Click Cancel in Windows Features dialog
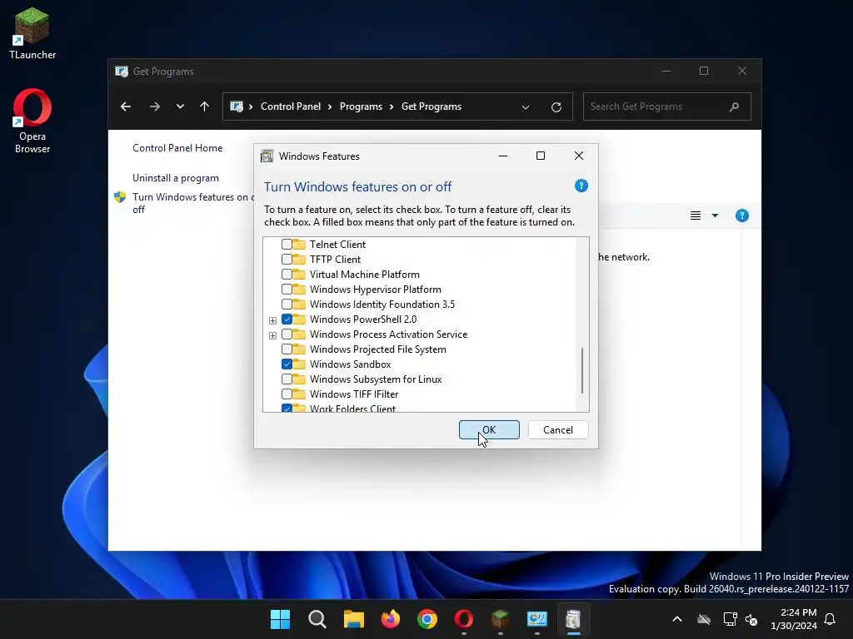The width and height of the screenshot is (853, 639). 558,430
